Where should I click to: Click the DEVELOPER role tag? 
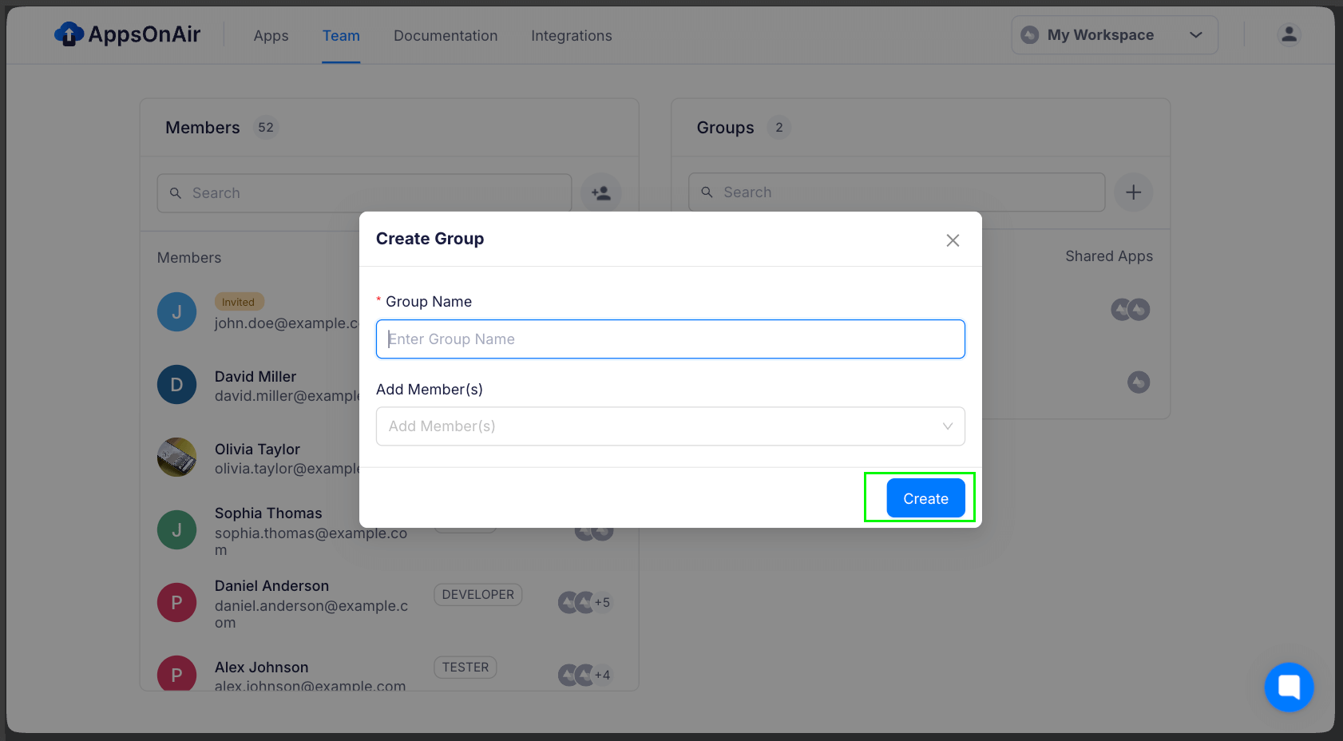pyautogui.click(x=477, y=595)
